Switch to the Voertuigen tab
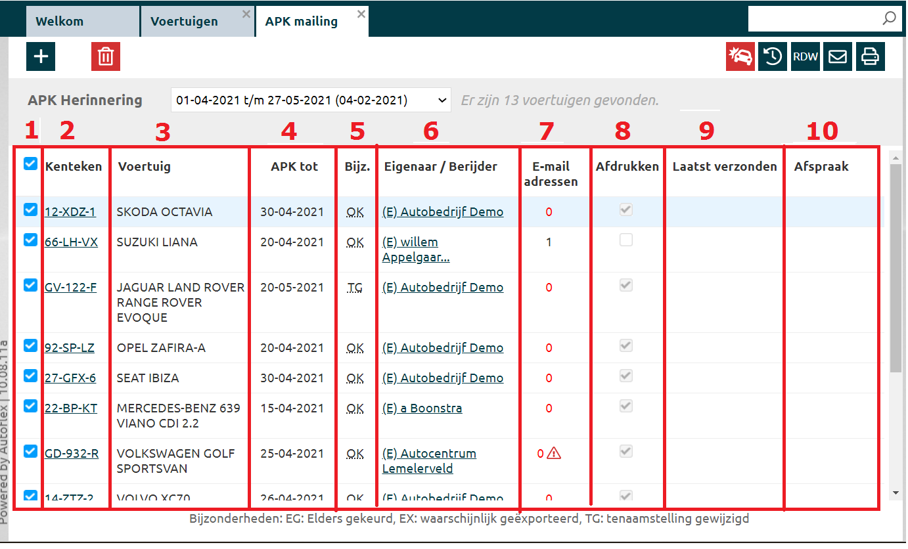Image resolution: width=908 pixels, height=549 pixels. point(184,22)
